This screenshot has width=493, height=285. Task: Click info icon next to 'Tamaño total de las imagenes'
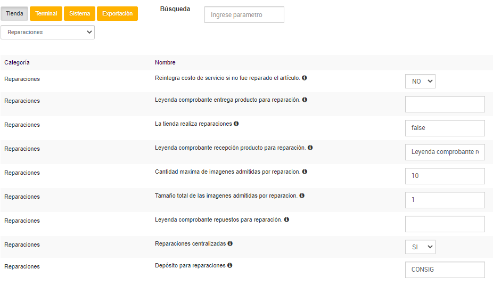[302, 196]
